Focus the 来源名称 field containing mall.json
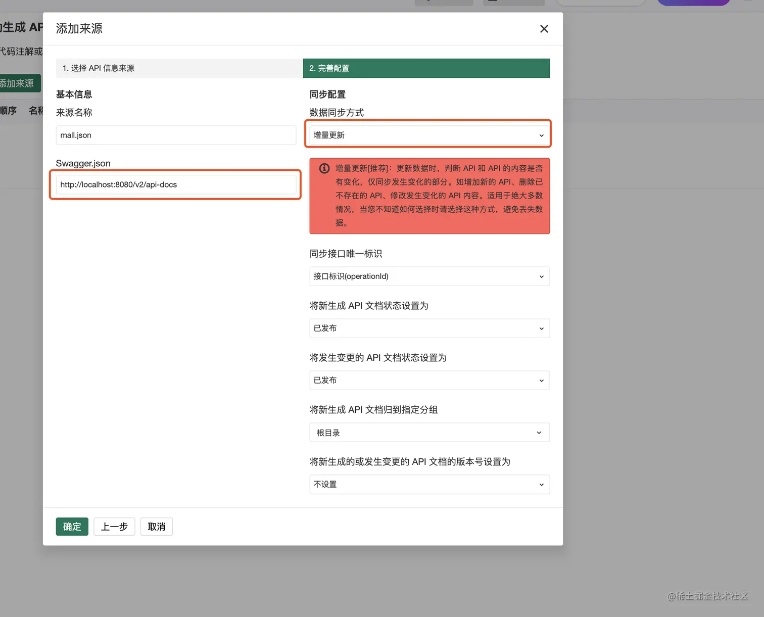764x617 pixels. tap(176, 135)
